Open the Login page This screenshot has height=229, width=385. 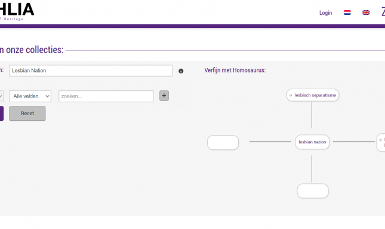(325, 12)
